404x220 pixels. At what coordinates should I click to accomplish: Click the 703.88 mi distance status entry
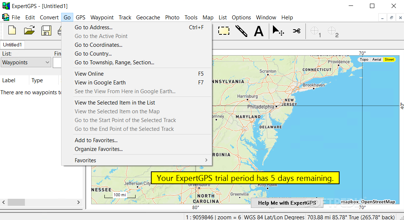pos(351,217)
